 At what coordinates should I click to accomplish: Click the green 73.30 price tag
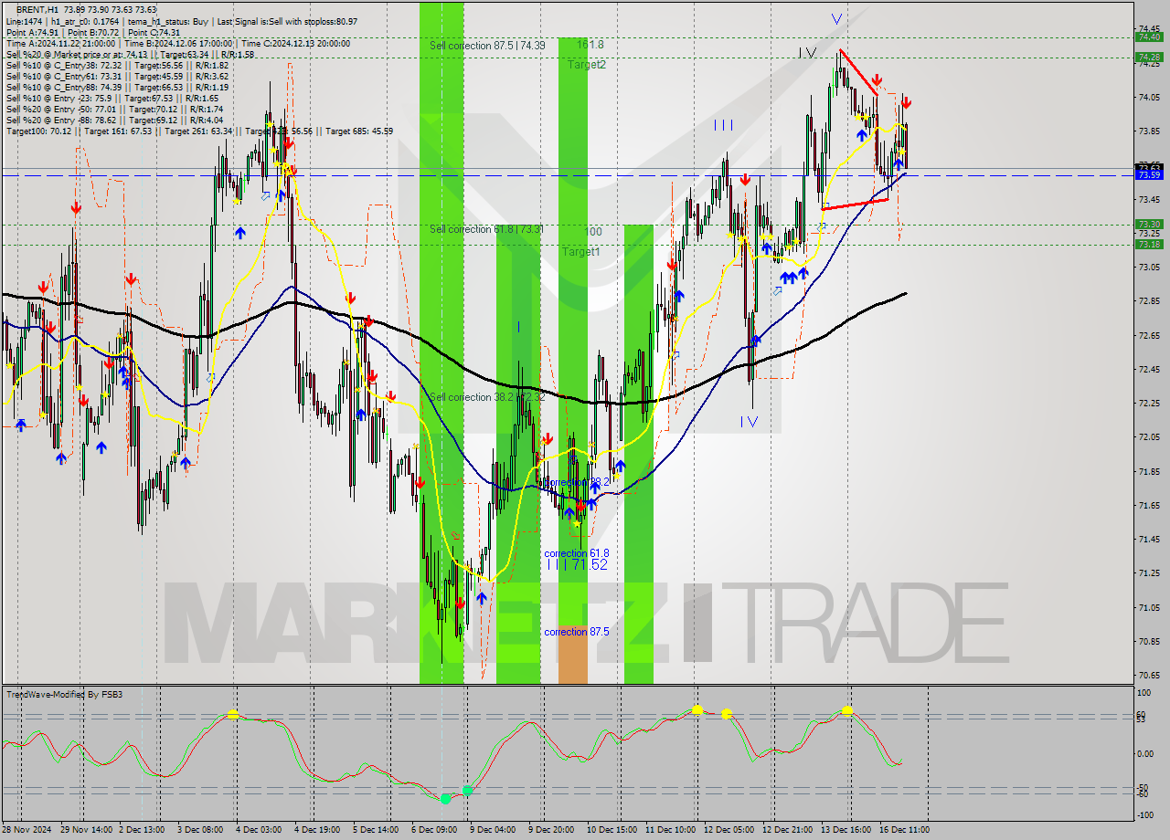coord(1149,224)
